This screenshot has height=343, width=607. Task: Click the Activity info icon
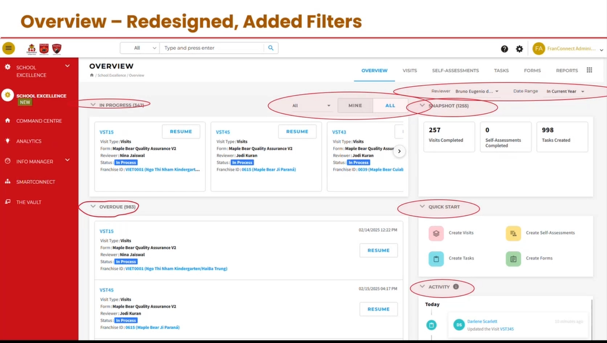coord(456,287)
